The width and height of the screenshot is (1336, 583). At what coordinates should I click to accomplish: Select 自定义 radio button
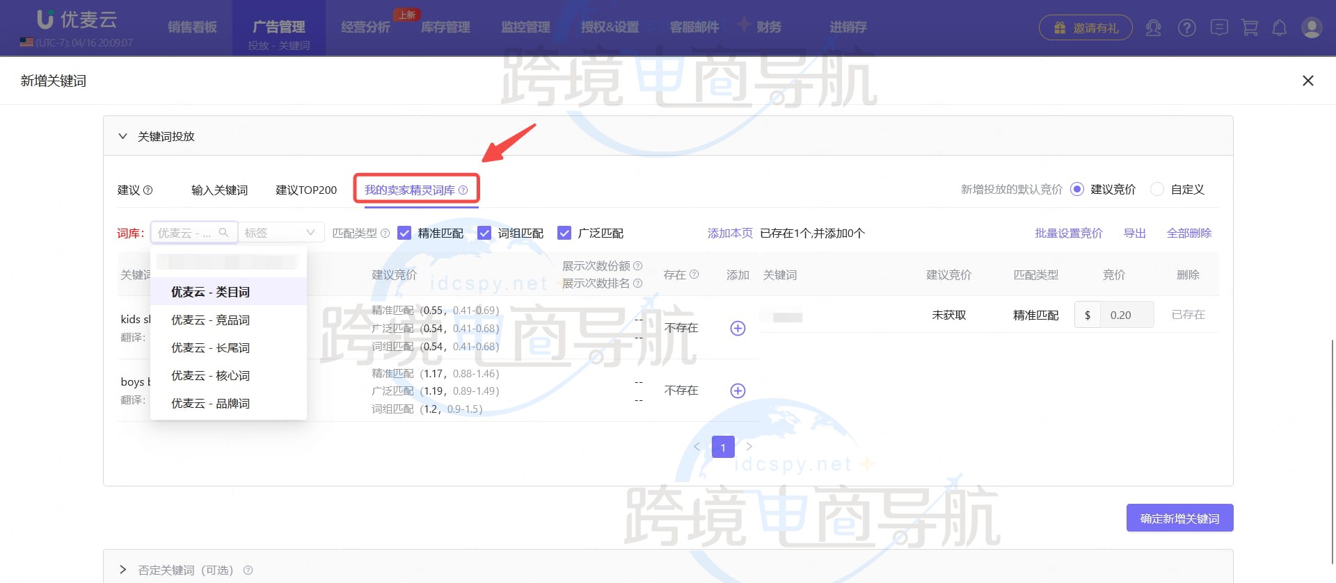click(x=1157, y=189)
